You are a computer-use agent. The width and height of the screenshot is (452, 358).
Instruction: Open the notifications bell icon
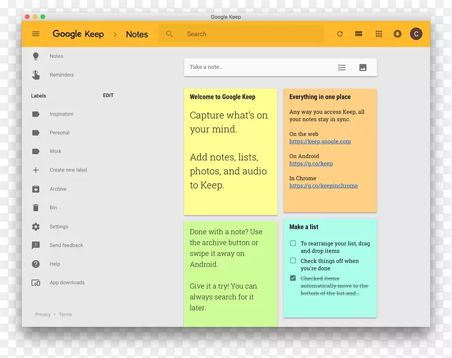point(397,34)
